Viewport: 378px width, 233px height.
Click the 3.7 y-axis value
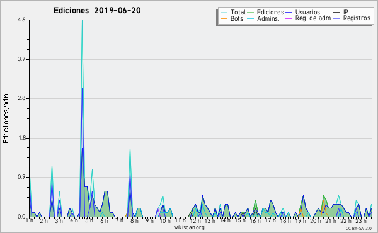pos(21,59)
